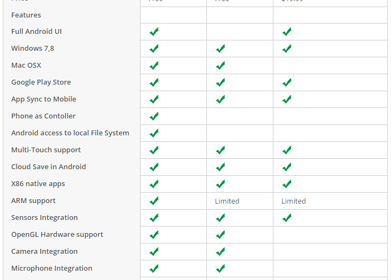
Task: Click the "Limited" text in the third column
Action: pyautogui.click(x=294, y=201)
